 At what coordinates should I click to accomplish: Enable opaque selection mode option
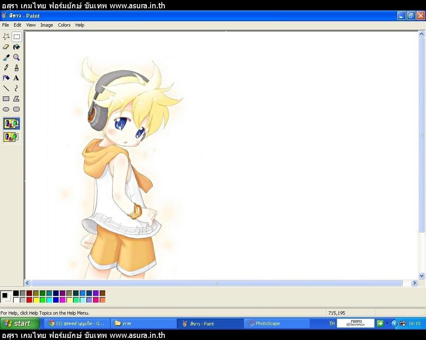(11, 124)
